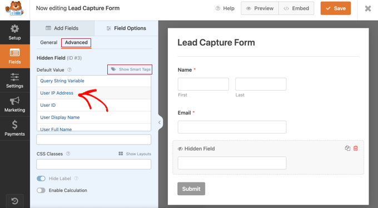Select the Hidden Field in form preview
This screenshot has height=208, width=378.
coord(268,157)
